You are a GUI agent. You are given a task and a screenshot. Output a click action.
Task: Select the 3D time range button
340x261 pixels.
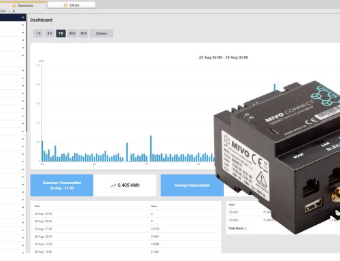pos(50,33)
